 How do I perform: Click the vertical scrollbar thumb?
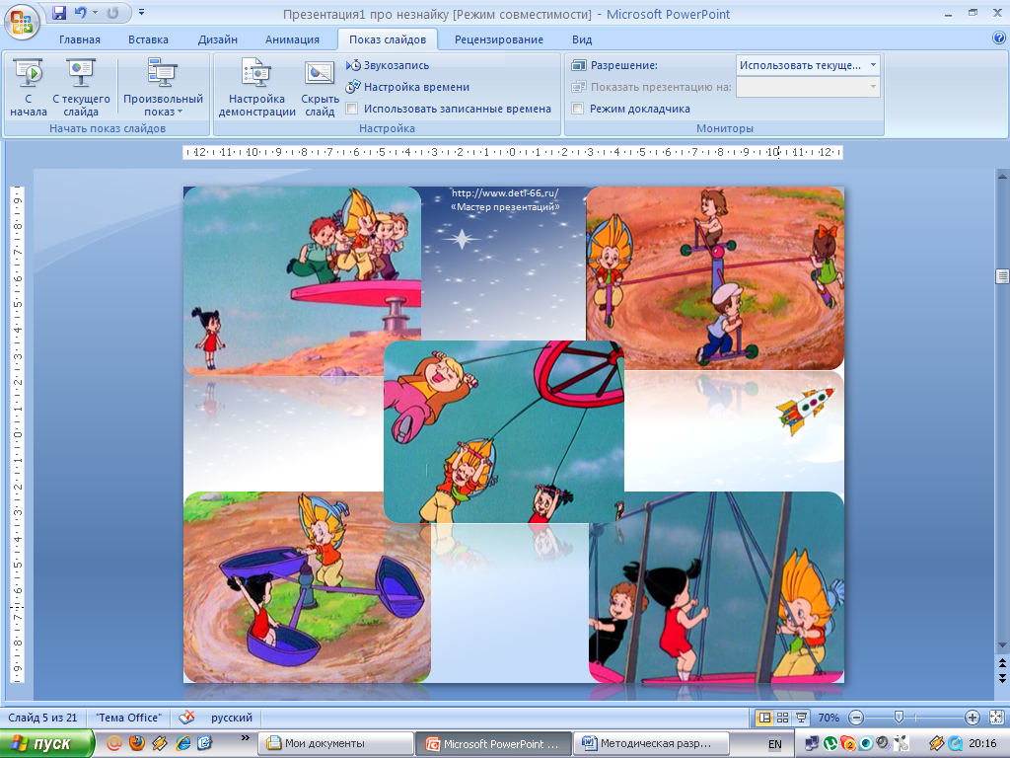coord(1002,276)
